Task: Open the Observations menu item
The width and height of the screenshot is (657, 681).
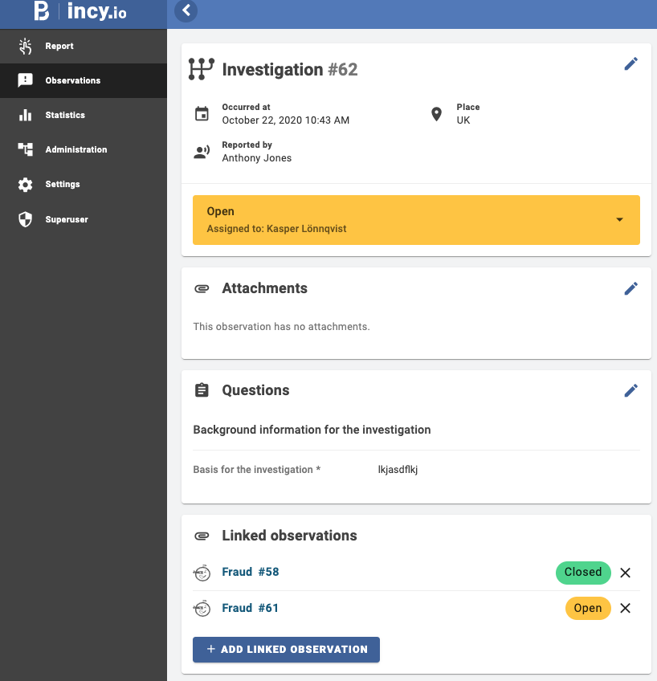Action: (x=72, y=81)
